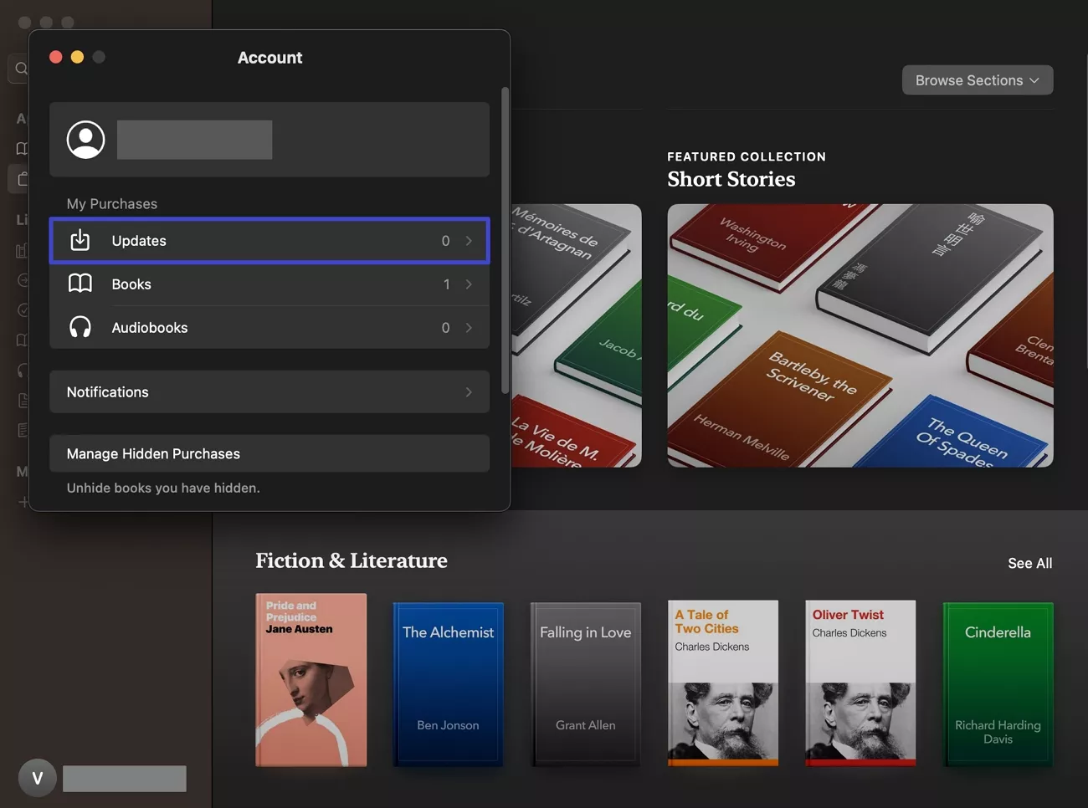The image size is (1088, 808).
Task: Click the Updates download icon in Account dialog
Action: click(80, 240)
